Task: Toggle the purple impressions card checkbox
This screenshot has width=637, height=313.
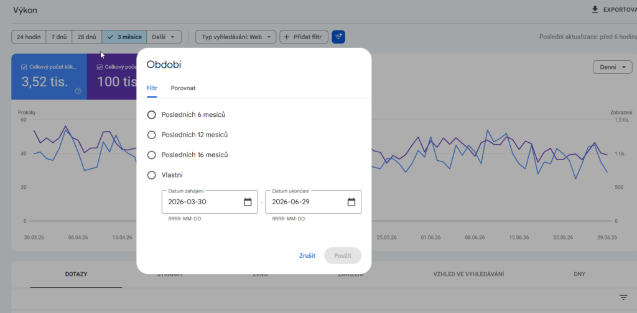Action: click(x=100, y=67)
